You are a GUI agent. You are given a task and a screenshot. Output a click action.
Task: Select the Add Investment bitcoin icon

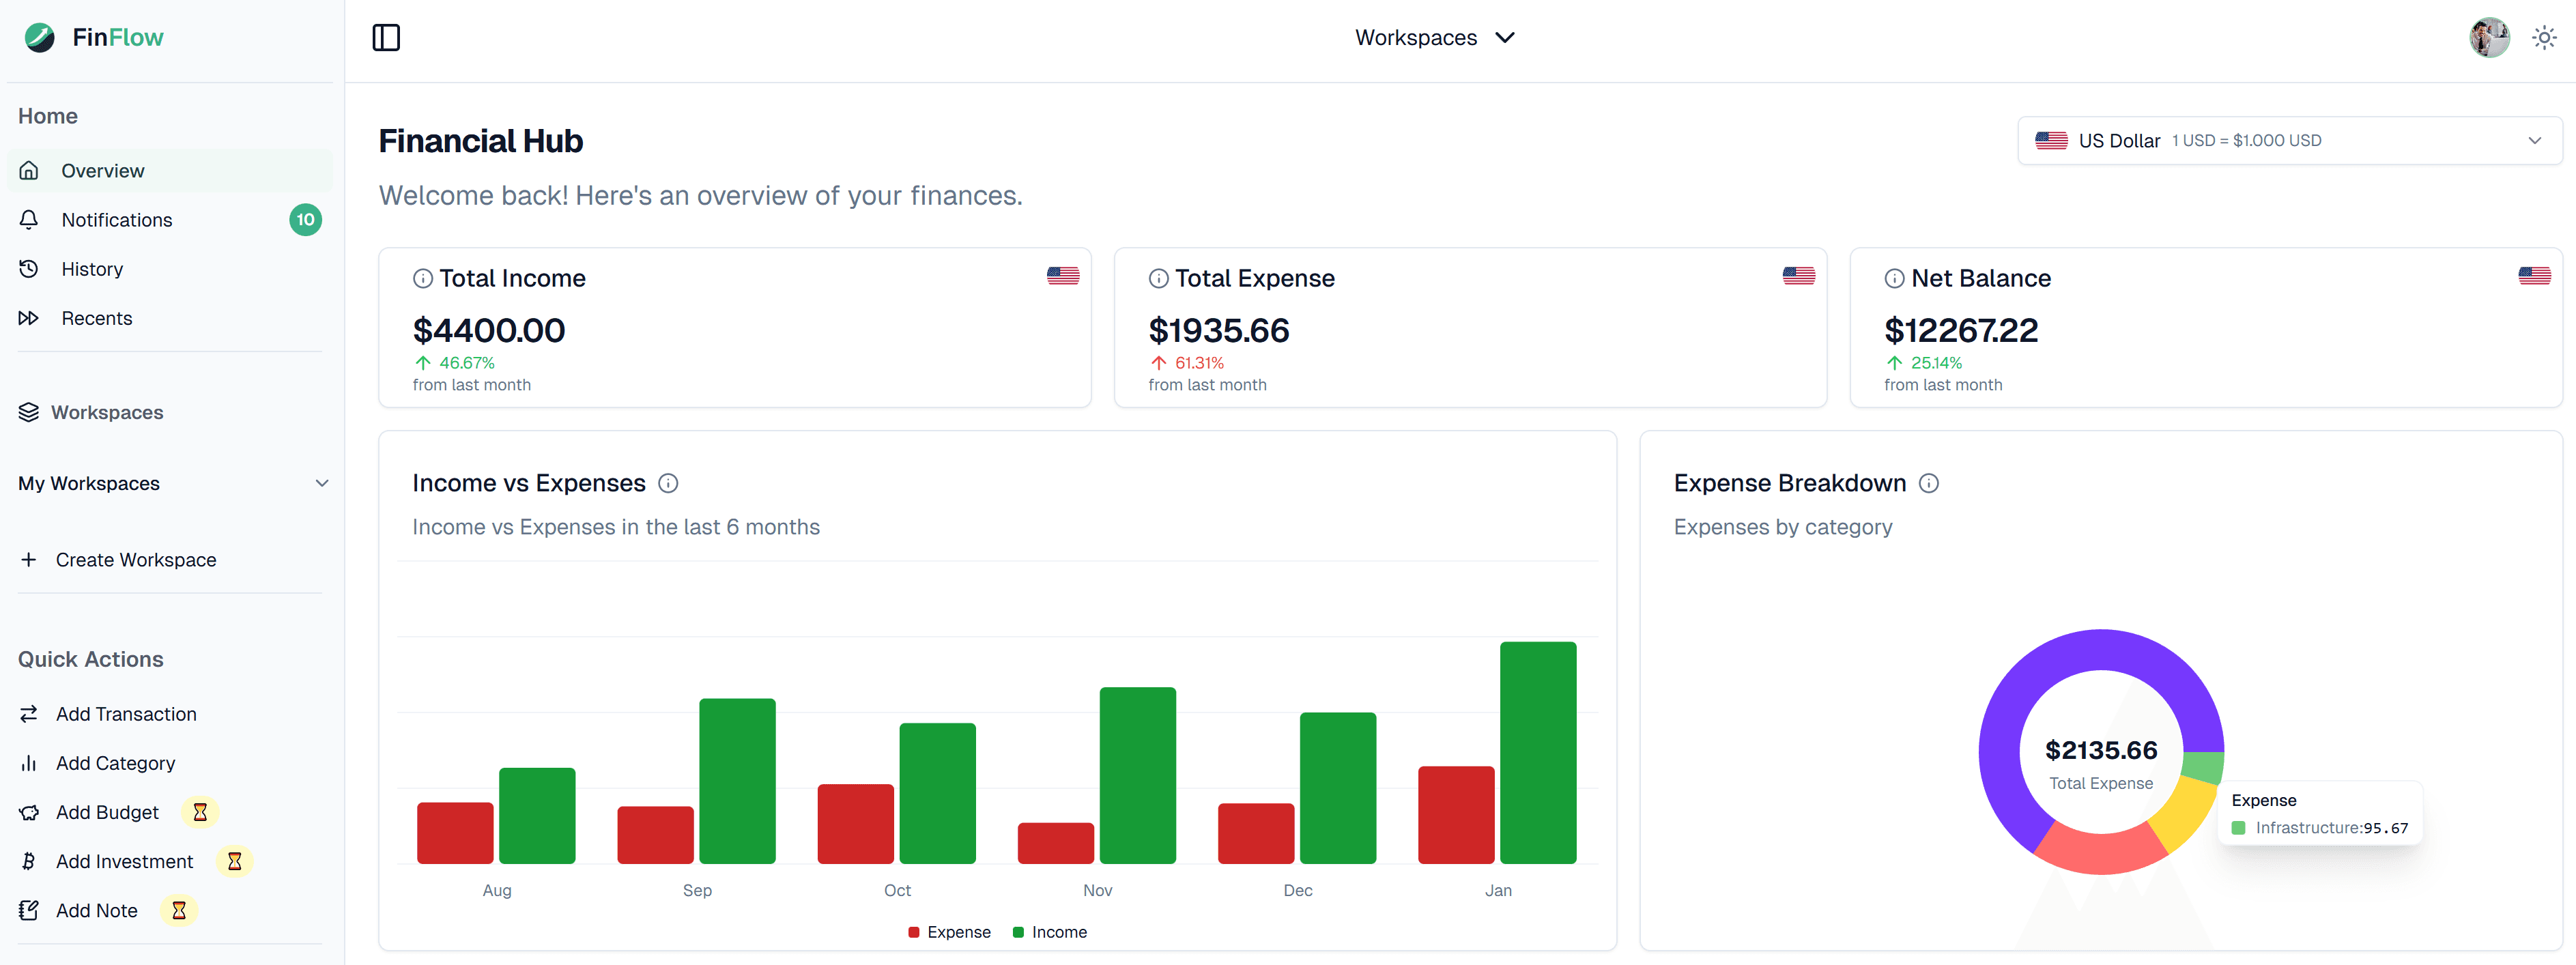click(x=29, y=861)
